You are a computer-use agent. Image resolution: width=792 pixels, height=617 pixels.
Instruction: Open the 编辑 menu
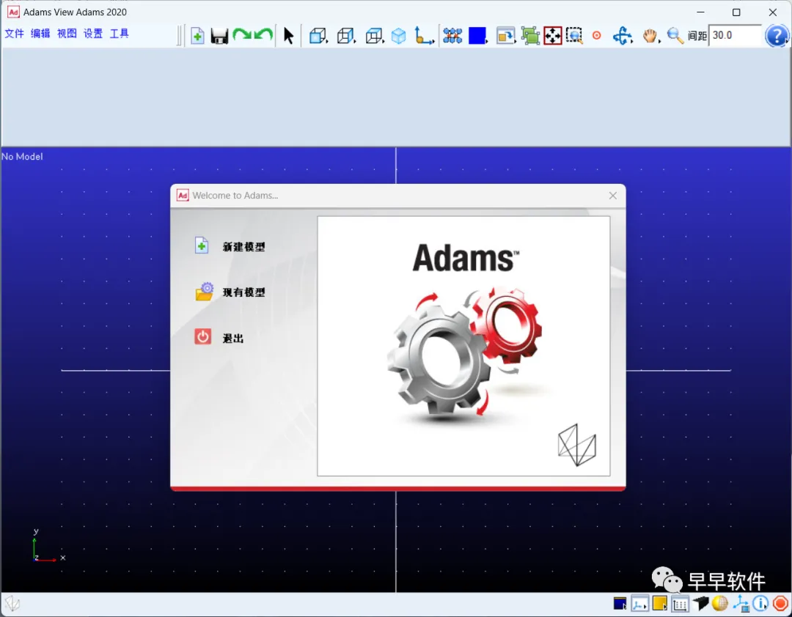coord(40,33)
